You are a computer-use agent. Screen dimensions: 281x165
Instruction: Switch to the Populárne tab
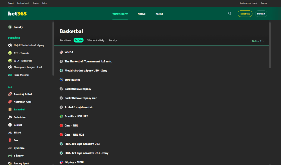click(x=65, y=40)
